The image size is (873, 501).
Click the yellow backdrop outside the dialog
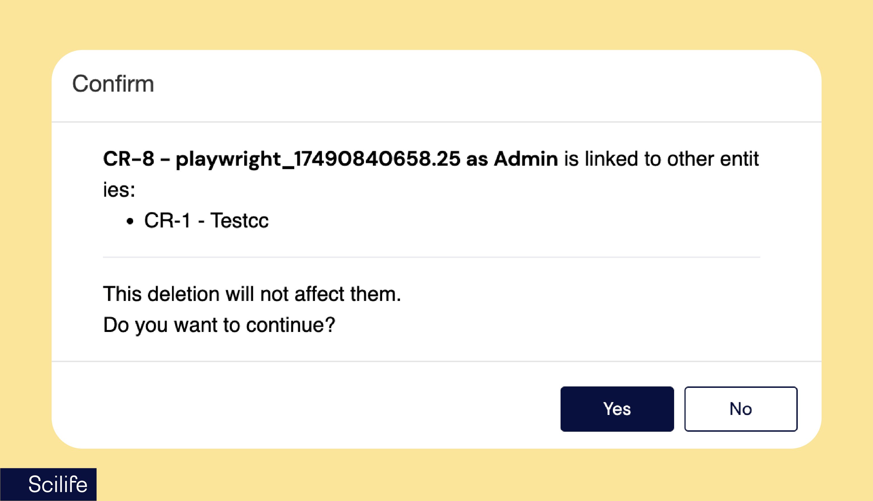point(436,24)
